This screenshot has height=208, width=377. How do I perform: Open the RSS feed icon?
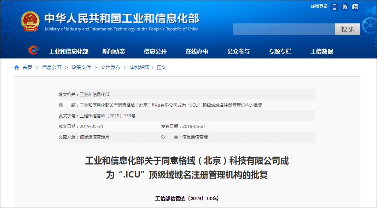click(x=345, y=7)
